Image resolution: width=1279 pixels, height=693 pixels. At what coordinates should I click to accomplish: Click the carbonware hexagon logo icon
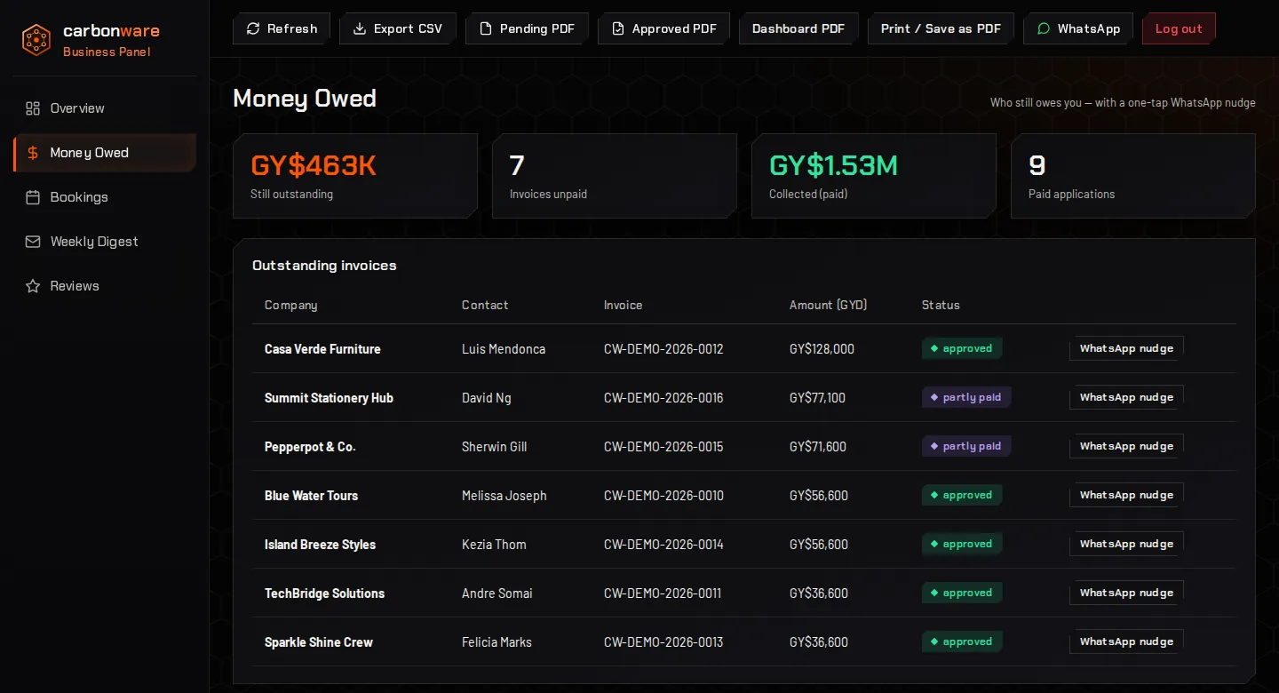(36, 39)
